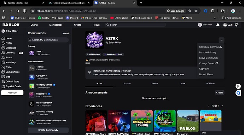Screen dimensions: 244x135
Task: Open browser extensions puzzle icon
Action: pyautogui.click(x=213, y=11)
